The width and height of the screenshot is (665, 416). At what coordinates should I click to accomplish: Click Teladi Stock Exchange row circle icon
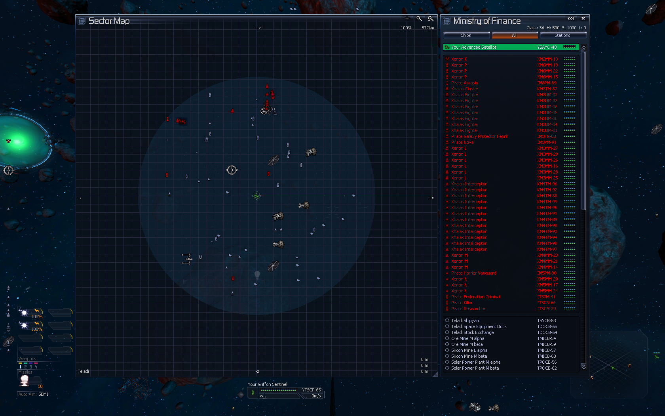[447, 332]
